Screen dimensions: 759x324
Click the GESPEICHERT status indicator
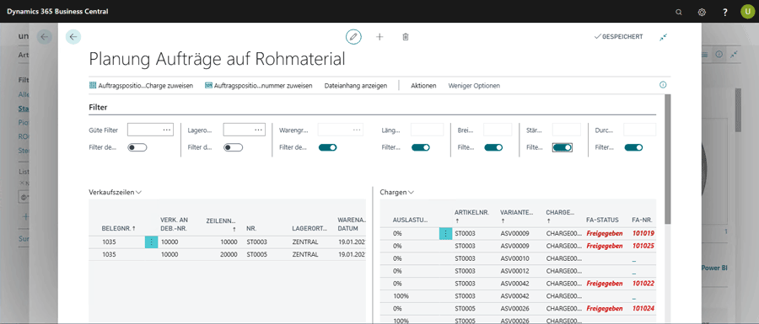[619, 37]
